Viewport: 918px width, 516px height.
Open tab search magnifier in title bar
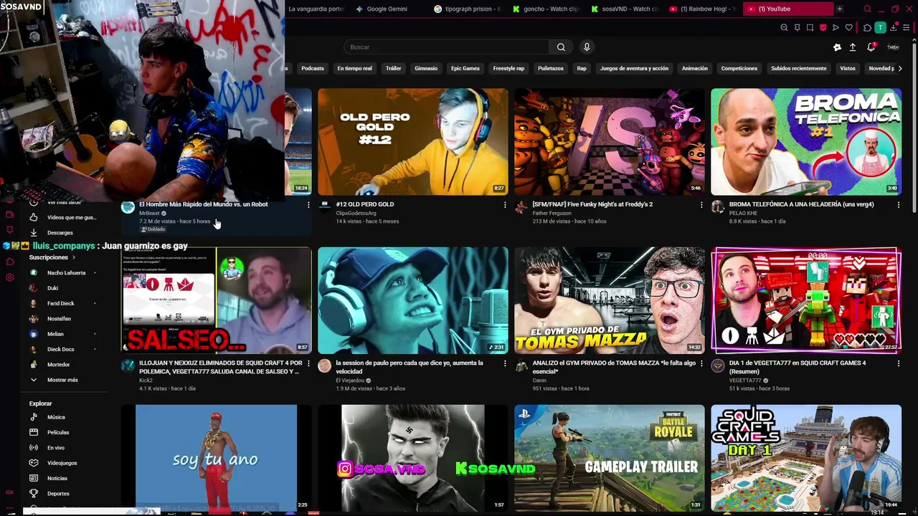pyautogui.click(x=867, y=9)
